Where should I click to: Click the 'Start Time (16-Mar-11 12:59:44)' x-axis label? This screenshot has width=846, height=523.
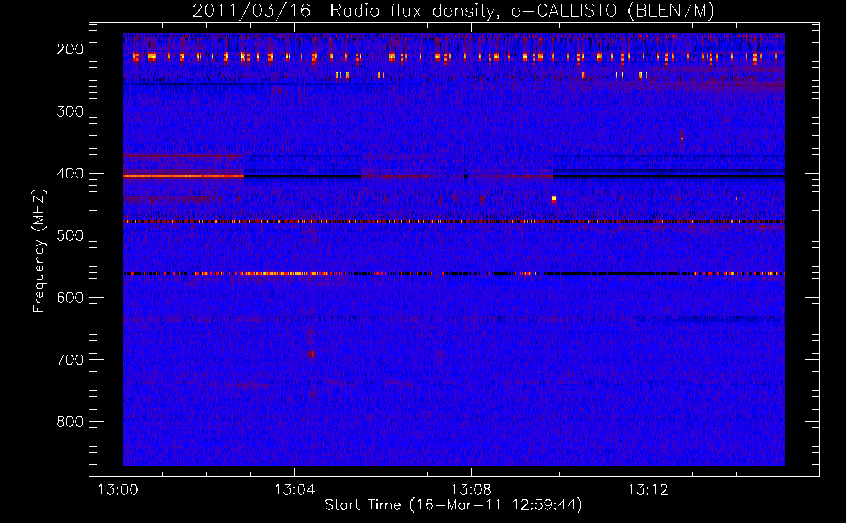point(453,505)
